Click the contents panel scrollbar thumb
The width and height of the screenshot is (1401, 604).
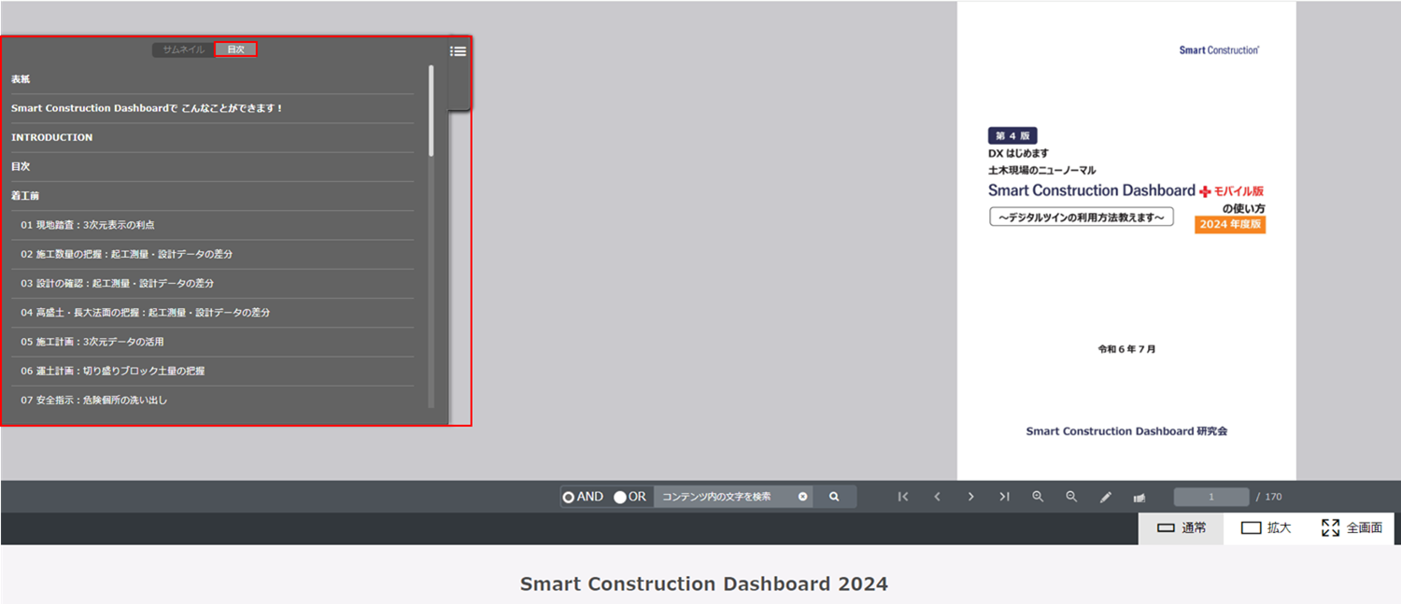431,110
